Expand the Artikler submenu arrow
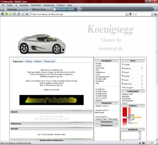This screenshot has height=145, width=158. pos(142,76)
